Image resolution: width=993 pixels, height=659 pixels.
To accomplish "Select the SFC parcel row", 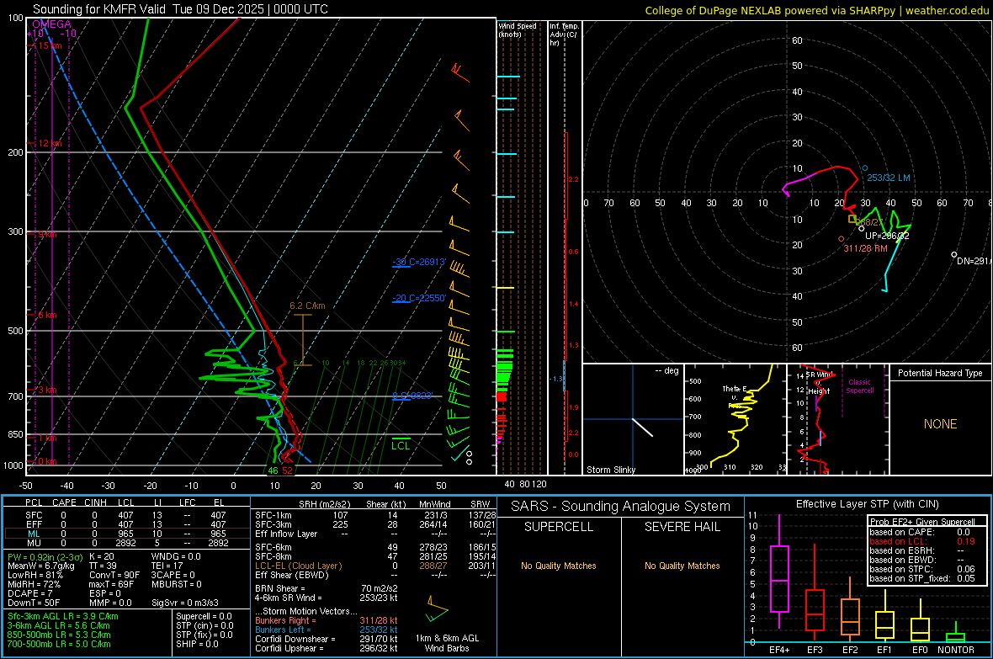I will [127, 515].
